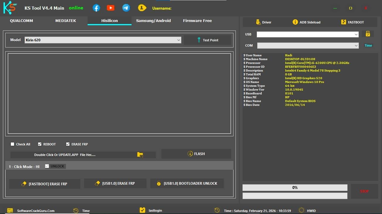This screenshot has width=382, height=214.
Task: Disable the REBOOT checkbox
Action: pyautogui.click(x=40, y=144)
